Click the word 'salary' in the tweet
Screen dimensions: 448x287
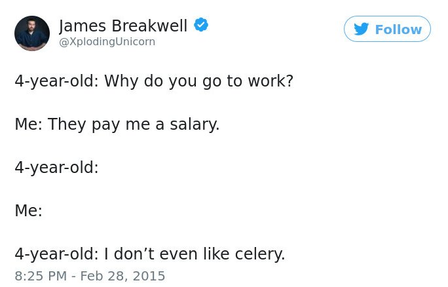click(193, 124)
